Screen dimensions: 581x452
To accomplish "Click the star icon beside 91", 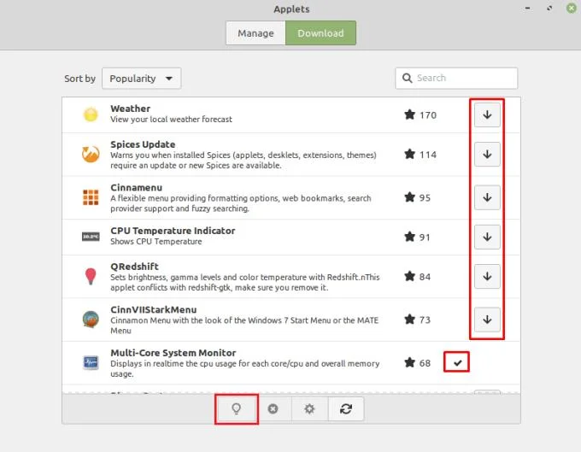I will point(409,237).
